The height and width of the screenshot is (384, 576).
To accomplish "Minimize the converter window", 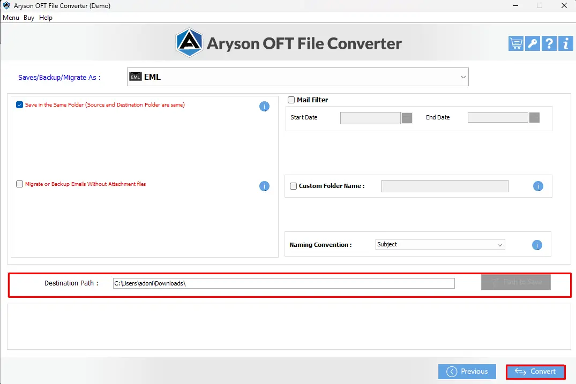I will pos(515,5).
